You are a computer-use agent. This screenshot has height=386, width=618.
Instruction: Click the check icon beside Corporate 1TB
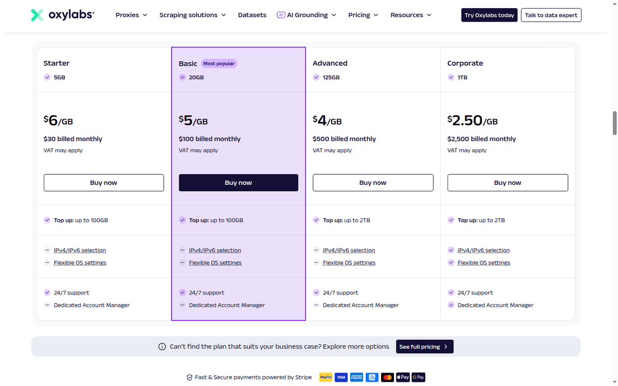(451, 78)
